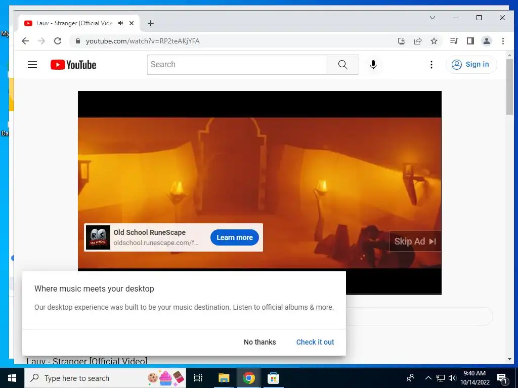Viewport: 518px width, 388px height.
Task: Open Chrome profile avatar
Action: click(x=487, y=41)
